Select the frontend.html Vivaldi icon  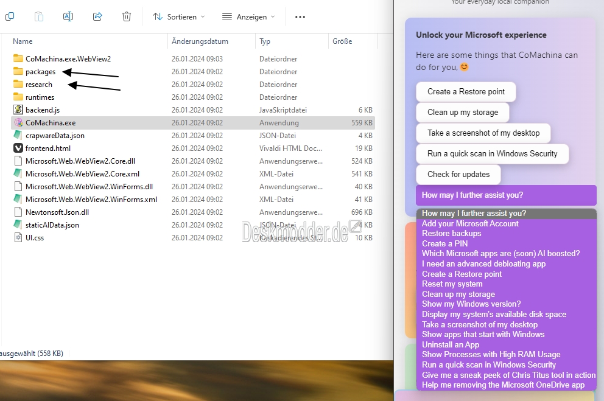click(18, 148)
